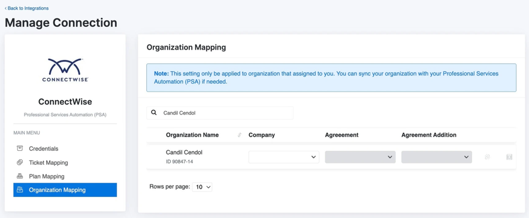The image size is (529, 218).
Task: Click the ID 90847-14 text
Action: (x=180, y=162)
